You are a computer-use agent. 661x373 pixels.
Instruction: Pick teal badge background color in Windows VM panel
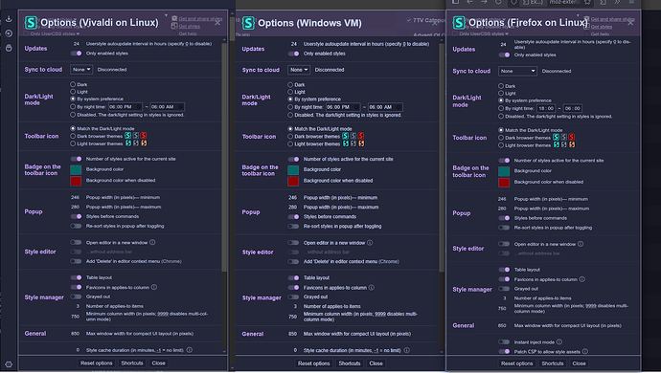(x=293, y=169)
